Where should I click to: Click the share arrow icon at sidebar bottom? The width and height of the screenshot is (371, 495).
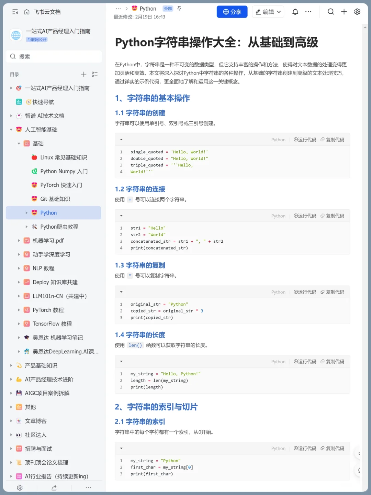54,487
